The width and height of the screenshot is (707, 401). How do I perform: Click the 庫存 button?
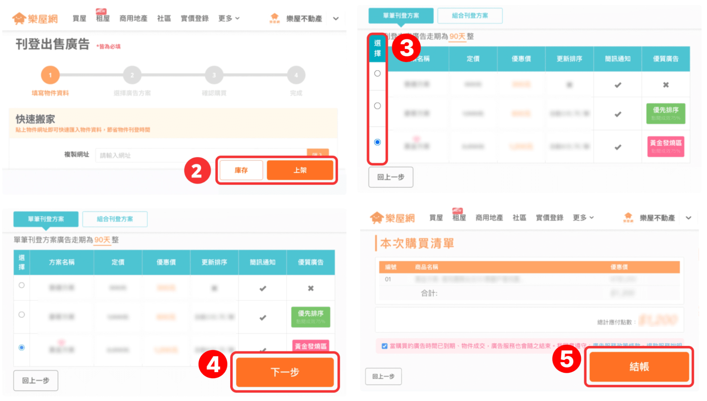click(x=241, y=170)
